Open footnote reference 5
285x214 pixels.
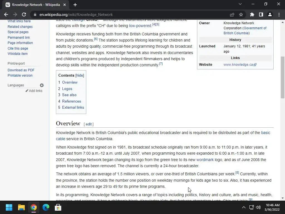(x=158, y=25)
